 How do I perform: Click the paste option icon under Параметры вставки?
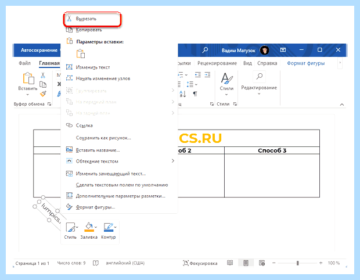tap(81, 53)
